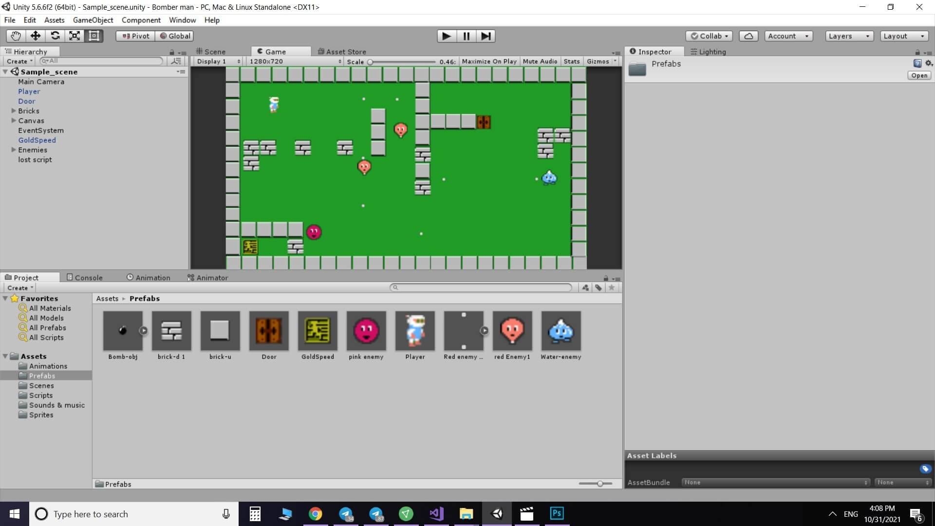Image resolution: width=935 pixels, height=526 pixels.
Task: Click the hierarchy search filter icon button
Action: pyautogui.click(x=176, y=61)
